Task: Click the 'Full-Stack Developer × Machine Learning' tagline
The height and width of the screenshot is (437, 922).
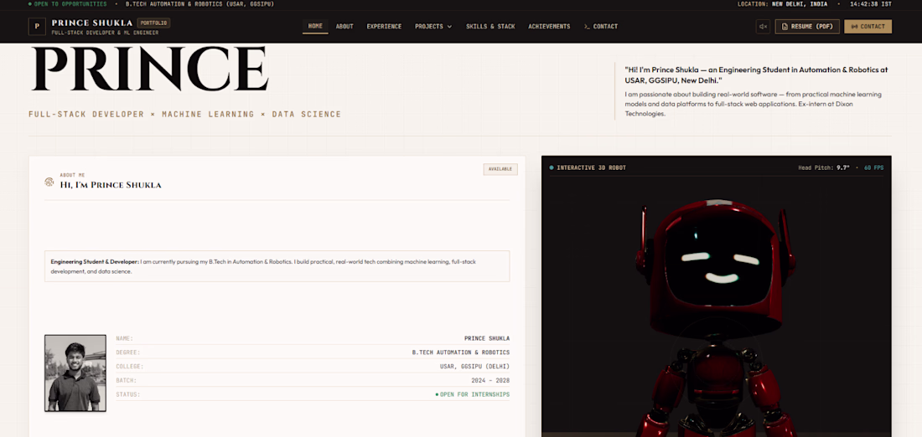Action: tap(184, 114)
